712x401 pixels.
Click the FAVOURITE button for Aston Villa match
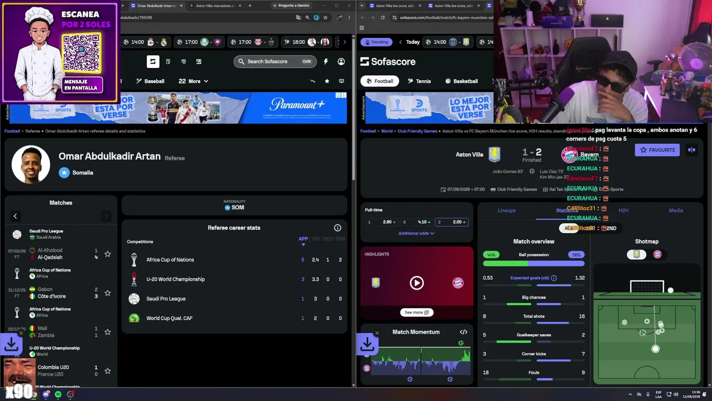click(x=657, y=150)
